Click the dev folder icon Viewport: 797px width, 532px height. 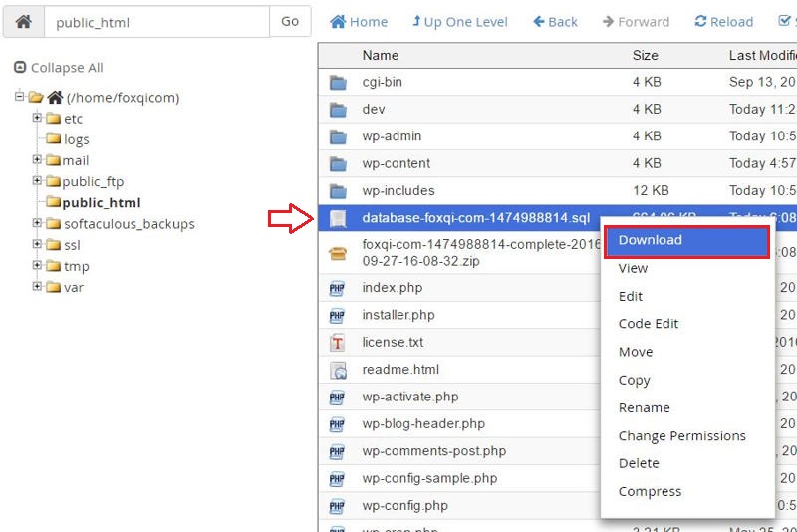(x=338, y=110)
